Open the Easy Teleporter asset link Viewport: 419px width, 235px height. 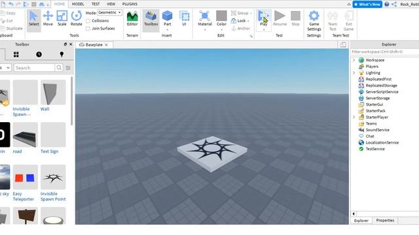tap(24, 196)
